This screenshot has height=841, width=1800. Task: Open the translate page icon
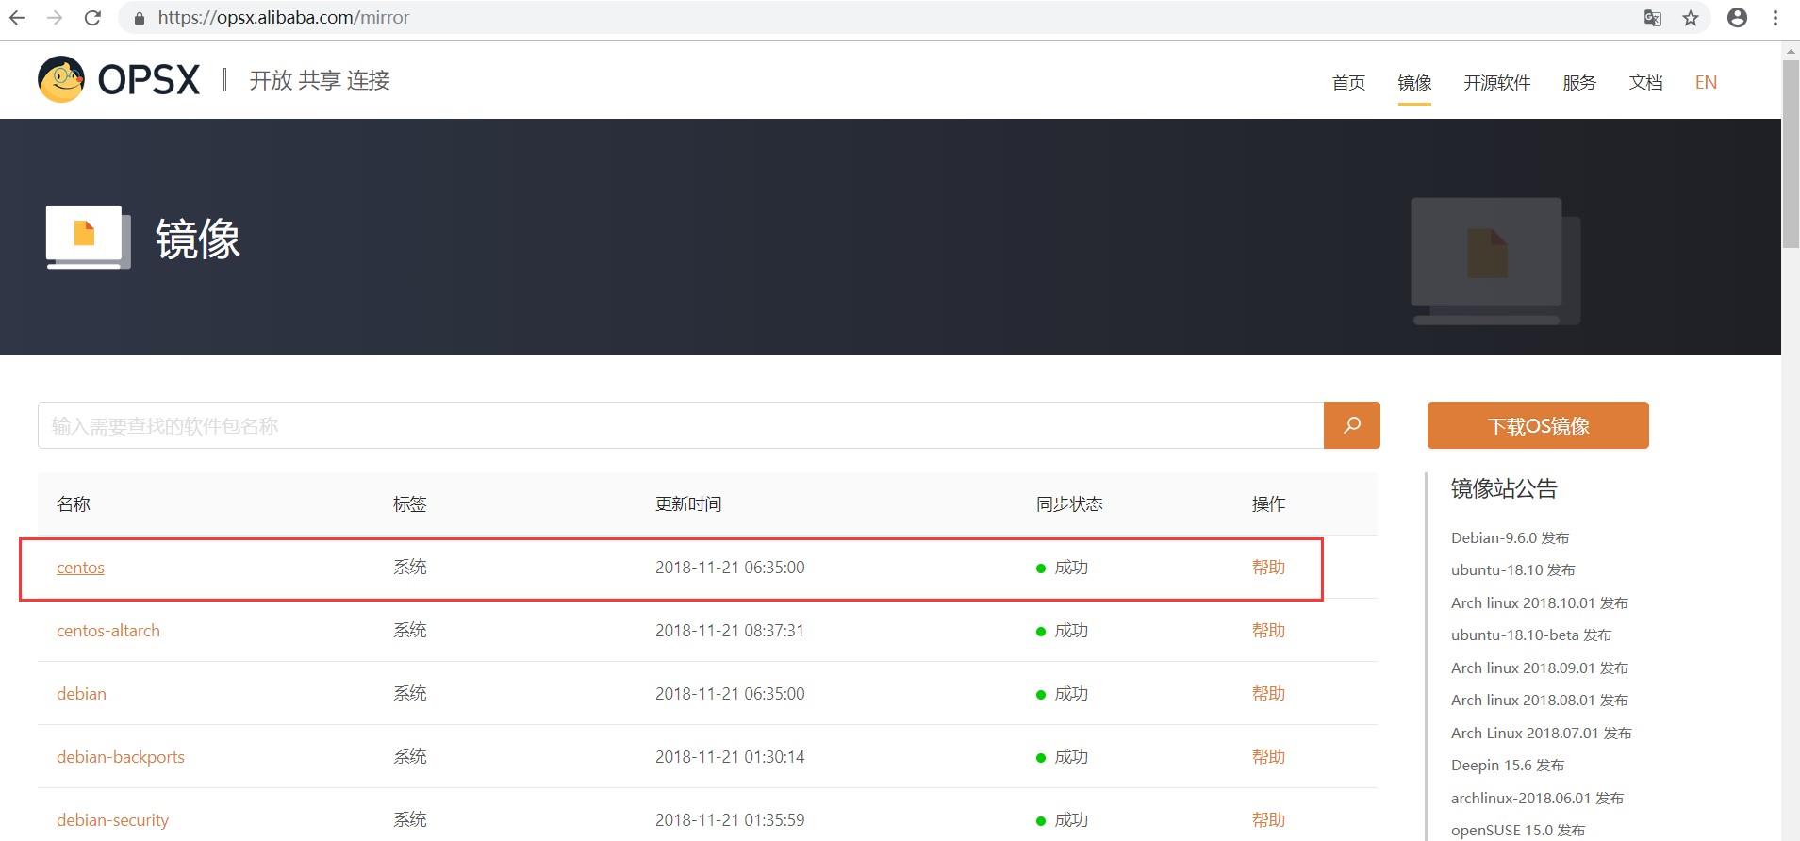(x=1652, y=18)
